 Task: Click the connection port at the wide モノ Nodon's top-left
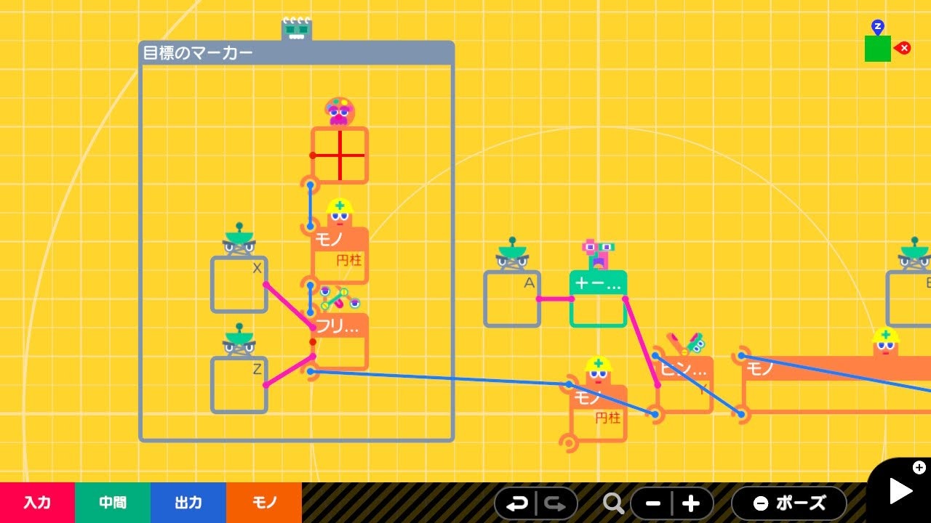coord(741,355)
